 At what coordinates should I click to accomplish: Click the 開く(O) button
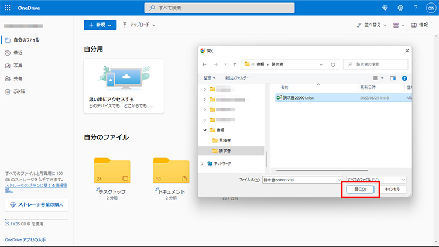[x=360, y=190]
